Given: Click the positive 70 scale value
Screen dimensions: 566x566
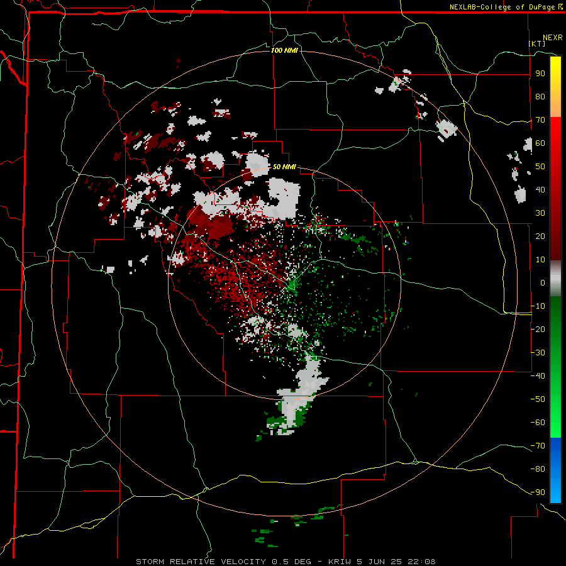Looking at the screenshot, I should point(540,120).
